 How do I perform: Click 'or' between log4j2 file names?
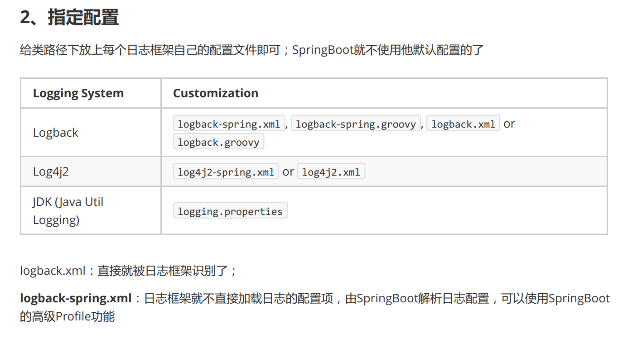288,172
